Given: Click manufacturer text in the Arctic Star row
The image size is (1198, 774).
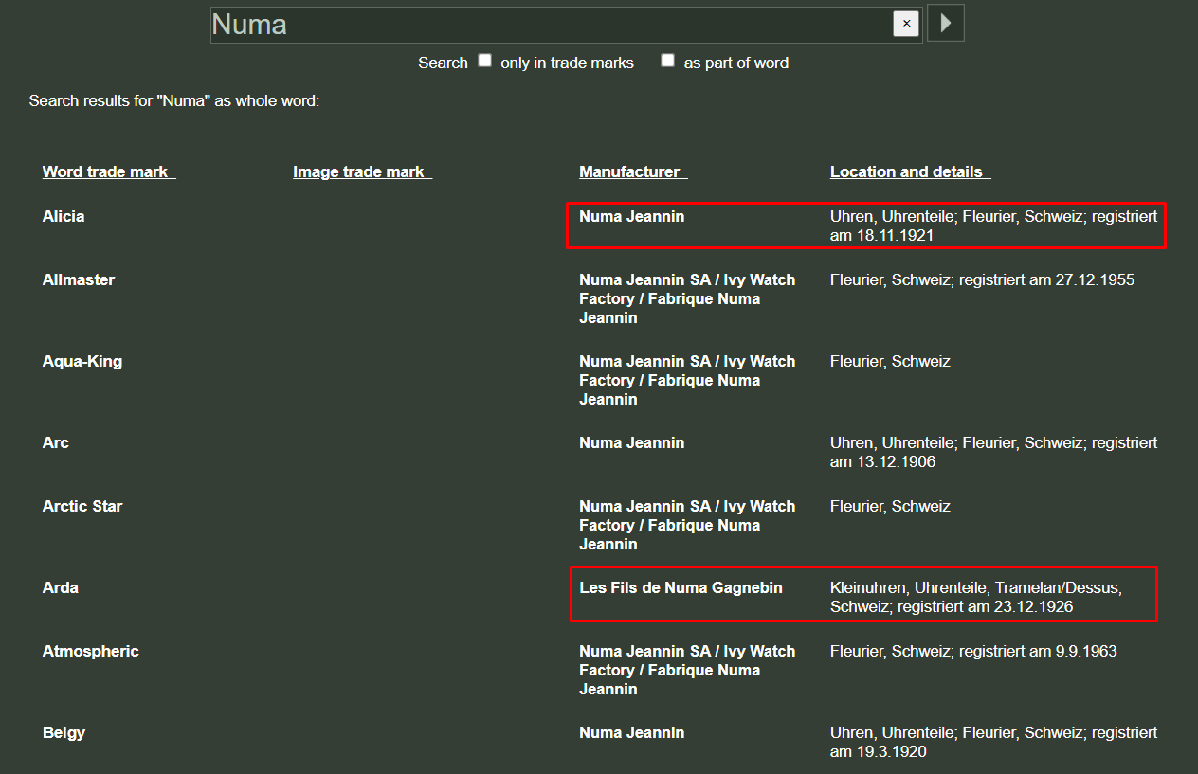Looking at the screenshot, I should [x=687, y=525].
